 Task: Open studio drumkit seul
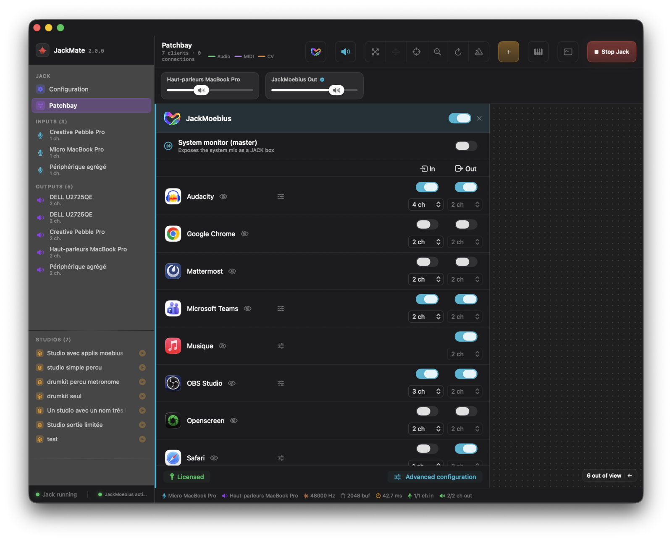tap(91, 396)
